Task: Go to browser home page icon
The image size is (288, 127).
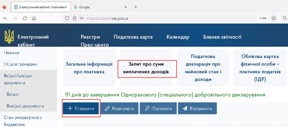Action: point(34,18)
